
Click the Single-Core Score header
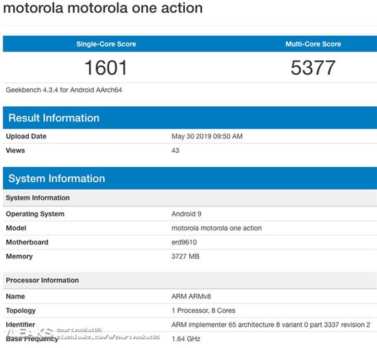point(106,44)
